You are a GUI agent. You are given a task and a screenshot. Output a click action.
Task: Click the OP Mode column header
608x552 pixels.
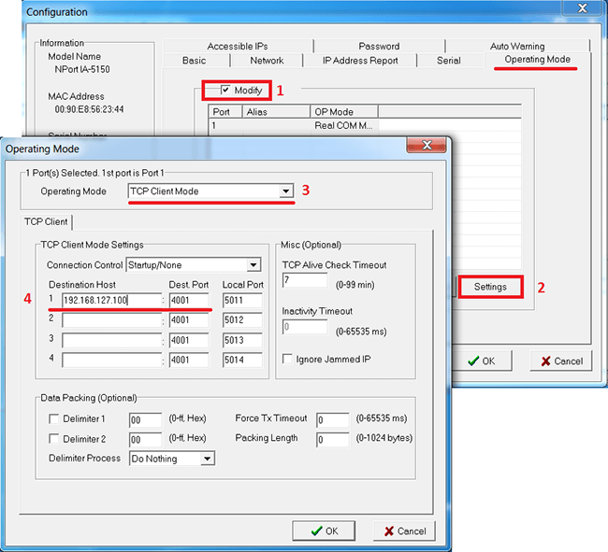point(344,112)
